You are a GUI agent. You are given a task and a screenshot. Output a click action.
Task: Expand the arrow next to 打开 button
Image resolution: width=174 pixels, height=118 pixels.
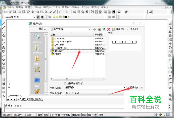142,87
